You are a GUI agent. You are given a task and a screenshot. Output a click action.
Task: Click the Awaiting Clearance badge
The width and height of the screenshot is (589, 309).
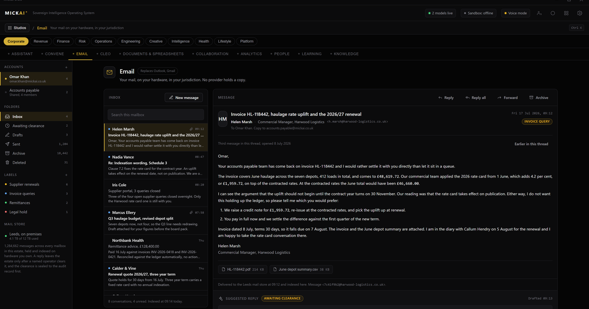pyautogui.click(x=282, y=298)
